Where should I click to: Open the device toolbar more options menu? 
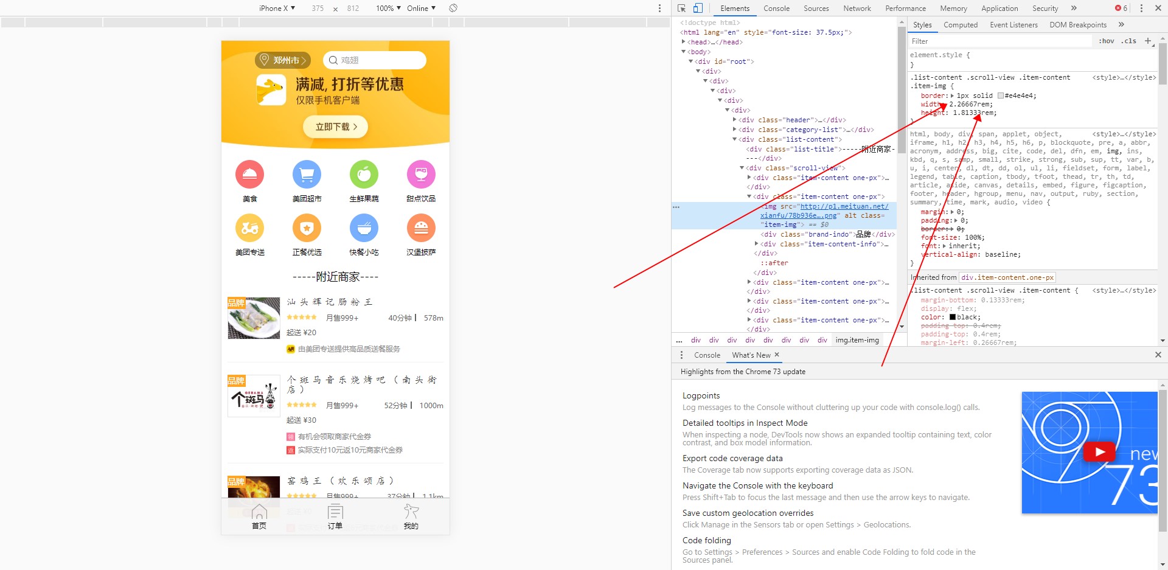click(659, 9)
